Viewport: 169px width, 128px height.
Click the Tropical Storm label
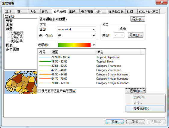tap(105, 62)
